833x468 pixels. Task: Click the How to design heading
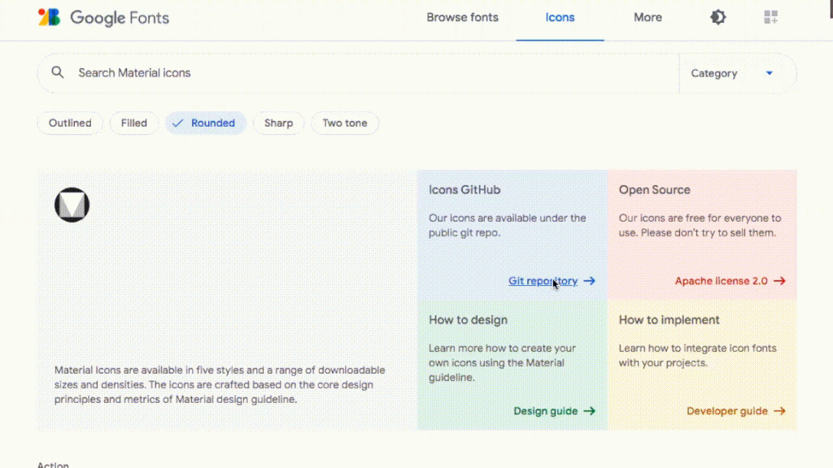(468, 320)
